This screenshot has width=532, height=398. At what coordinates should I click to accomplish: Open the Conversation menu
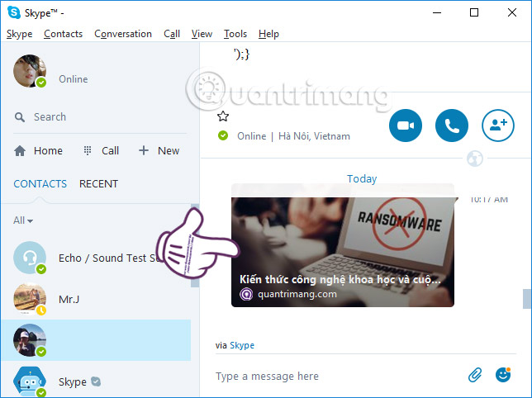point(123,34)
